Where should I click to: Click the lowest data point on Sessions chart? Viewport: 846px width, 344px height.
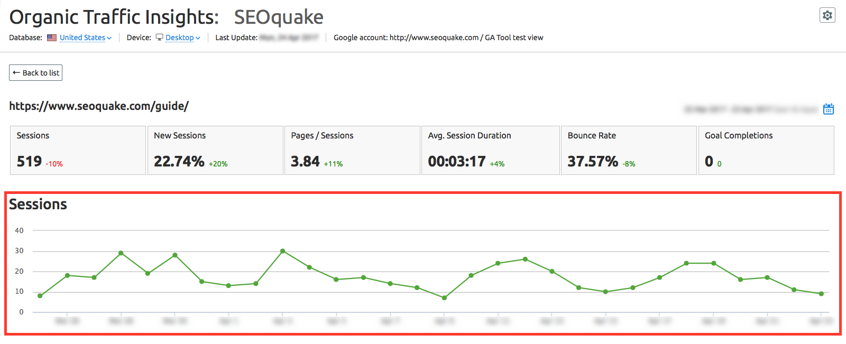point(444,298)
